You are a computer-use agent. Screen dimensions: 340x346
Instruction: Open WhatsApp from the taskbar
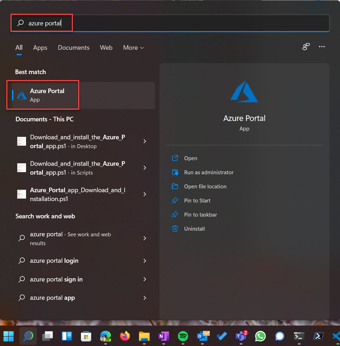point(260,336)
